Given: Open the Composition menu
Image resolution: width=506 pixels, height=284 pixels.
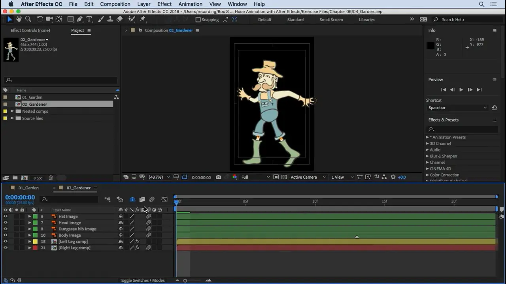Looking at the screenshot, I should (115, 4).
